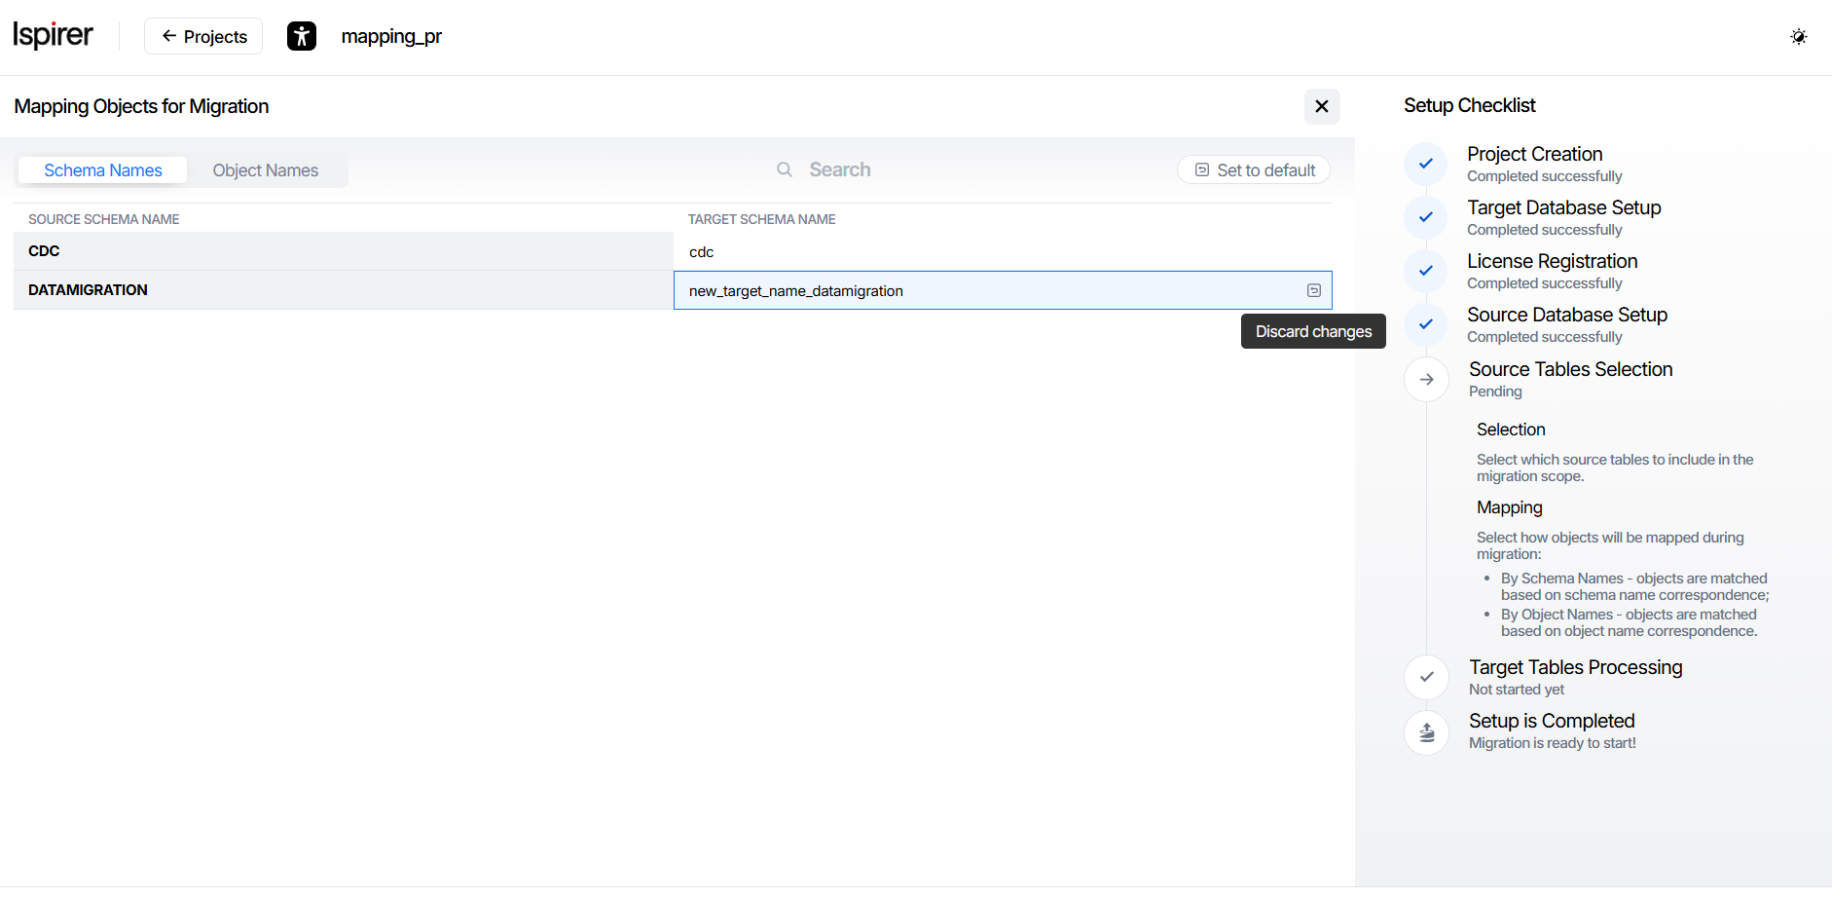Edit the cdc target schema name field
1832x897 pixels.
[993, 252]
